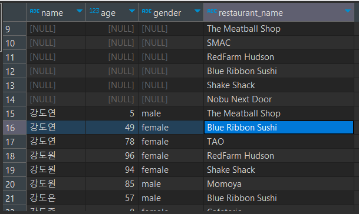
Task: Select row number 11 header
Action: point(14,57)
